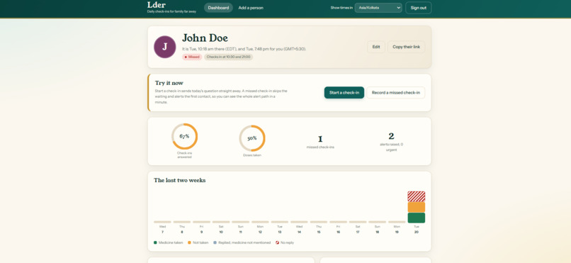Click the Not taken legend marker
Screen dimensions: 571x263
189,242
